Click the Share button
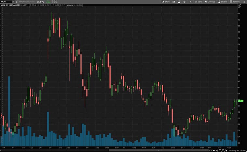Image resolution: width=247 pixels, height=152 pixels. [x=166, y=2]
